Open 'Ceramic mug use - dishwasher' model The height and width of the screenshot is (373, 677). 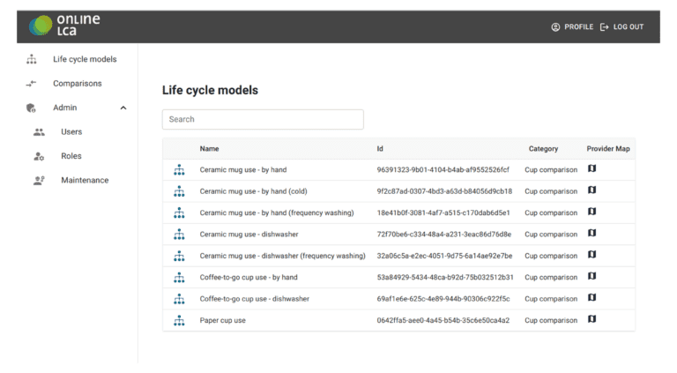click(249, 235)
